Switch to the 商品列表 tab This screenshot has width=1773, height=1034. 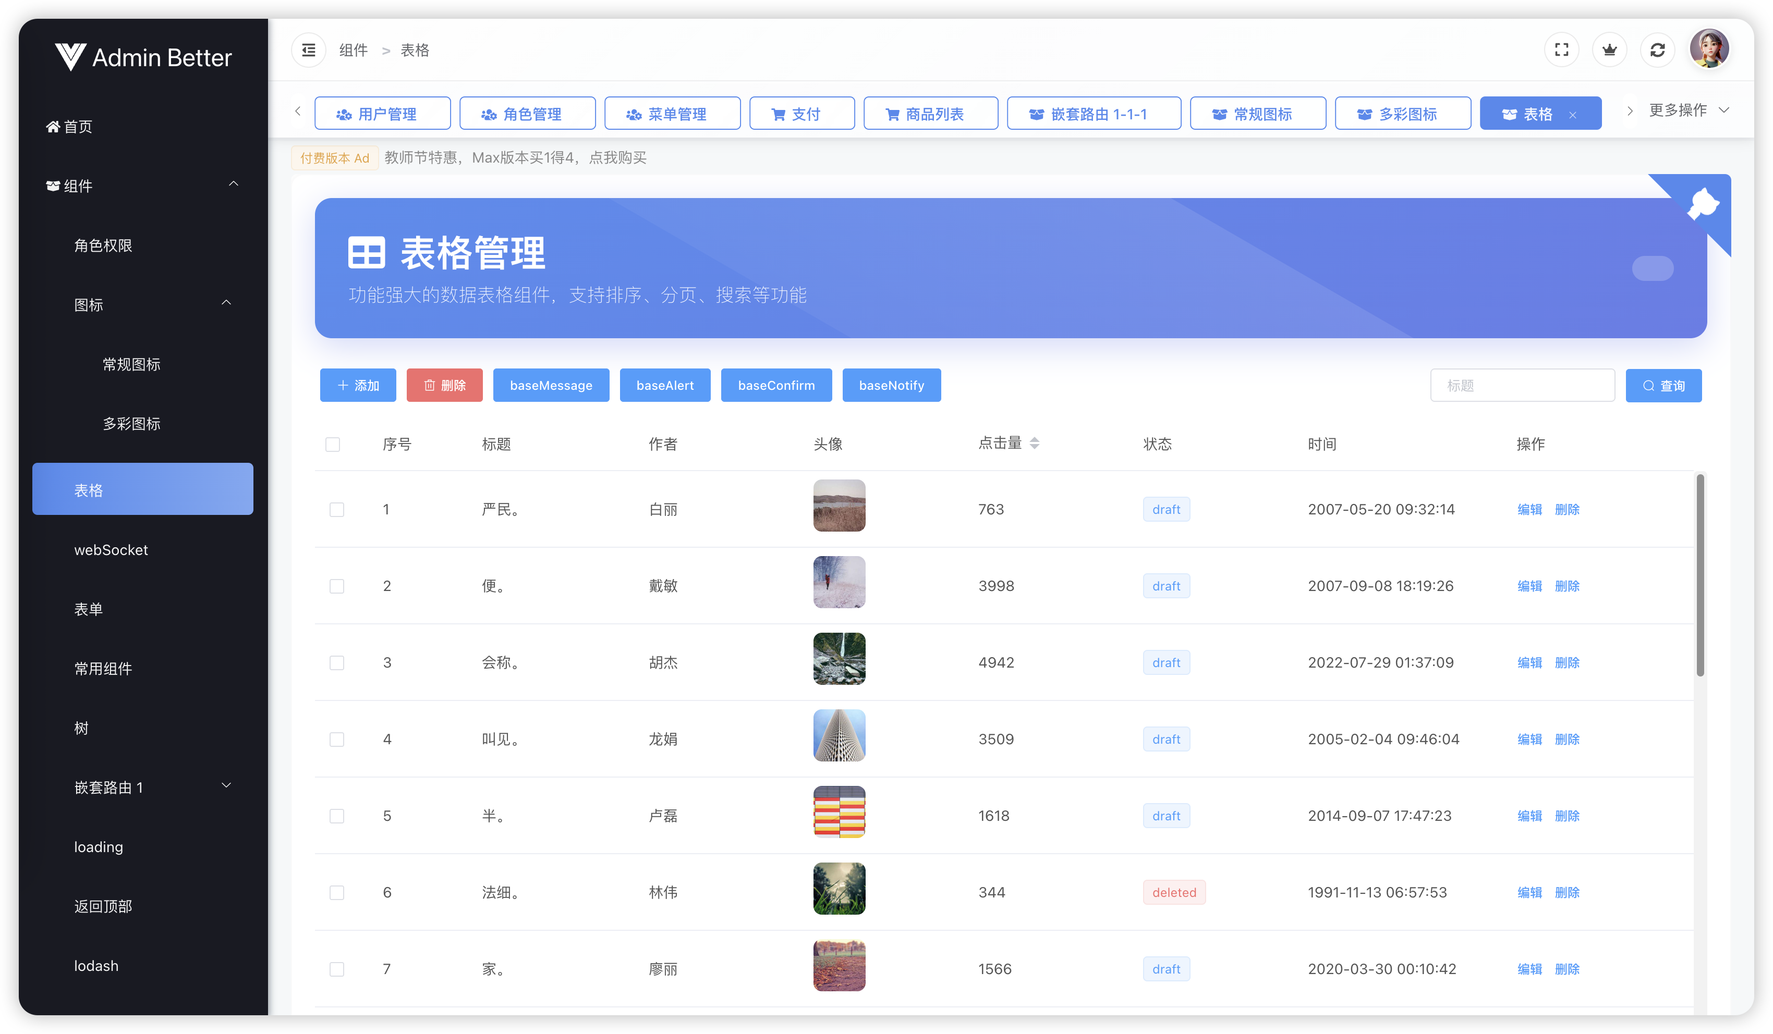point(930,114)
